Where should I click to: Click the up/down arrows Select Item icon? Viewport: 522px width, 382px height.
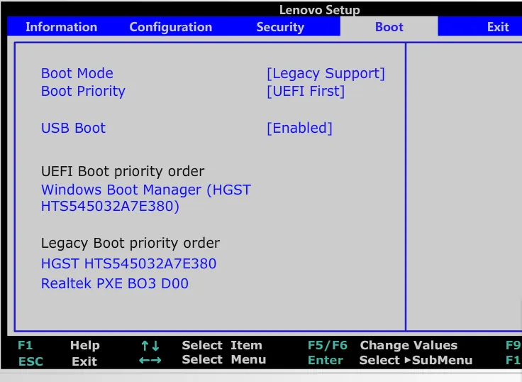click(150, 346)
